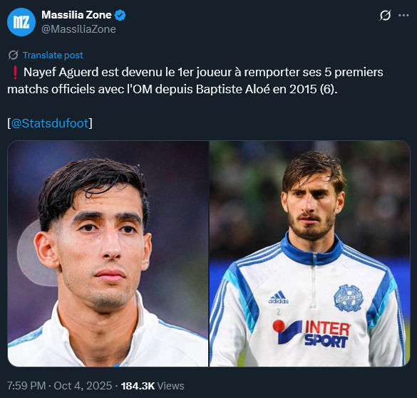The width and height of the screenshot is (417, 398).
Task: Open Grok icon in post header
Action: (385, 16)
